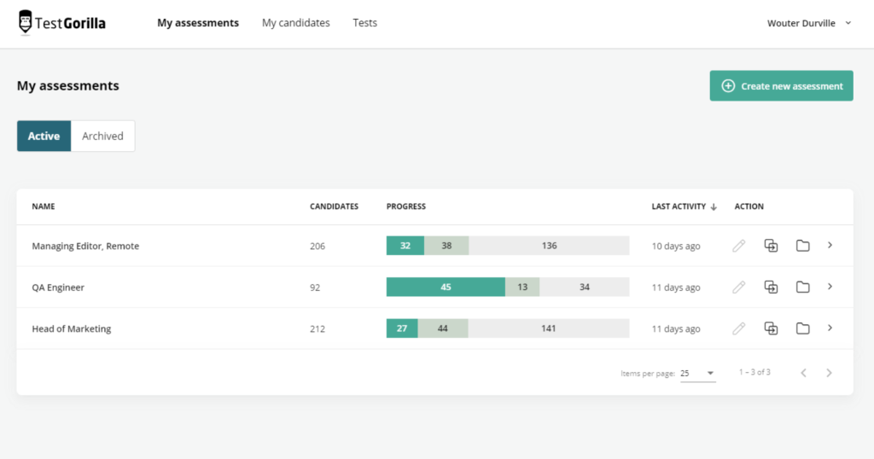Image resolution: width=874 pixels, height=459 pixels.
Task: Duplicate the Managing Editor, Remote assessment
Action: click(771, 246)
